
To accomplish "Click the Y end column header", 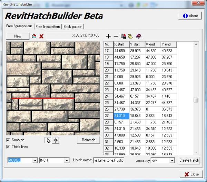I will pos(169,44).
